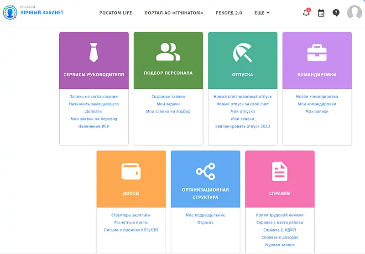This screenshot has height=254, width=365.
Task: Click the organizational structure share icon
Action: point(205,171)
